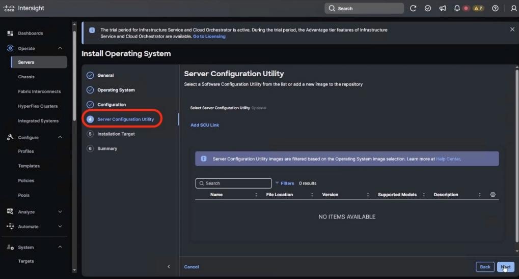Collapse the Configure section chevron
Screen dimensions: 519x279
pos(60,137)
